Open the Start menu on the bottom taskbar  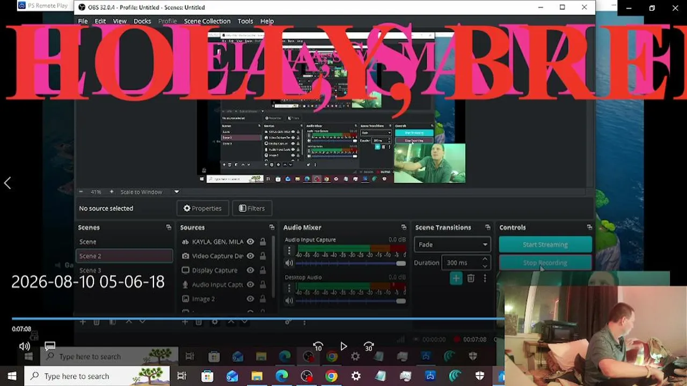click(12, 376)
